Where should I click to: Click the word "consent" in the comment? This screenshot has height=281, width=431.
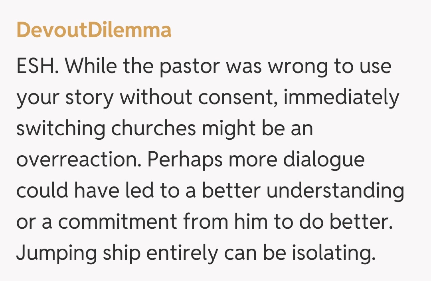234,98
